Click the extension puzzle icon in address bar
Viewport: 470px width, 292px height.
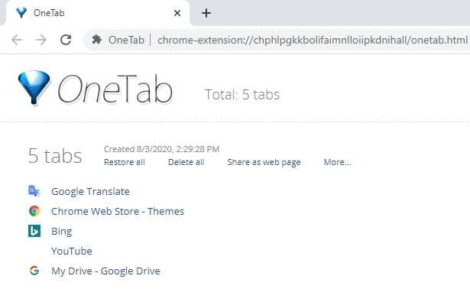[96, 39]
